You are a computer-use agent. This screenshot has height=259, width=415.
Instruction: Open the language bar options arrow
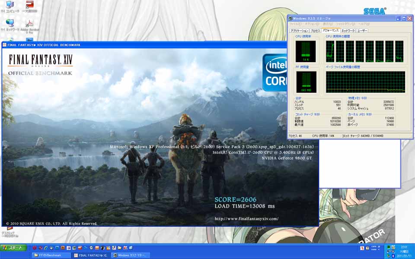(x=379, y=250)
